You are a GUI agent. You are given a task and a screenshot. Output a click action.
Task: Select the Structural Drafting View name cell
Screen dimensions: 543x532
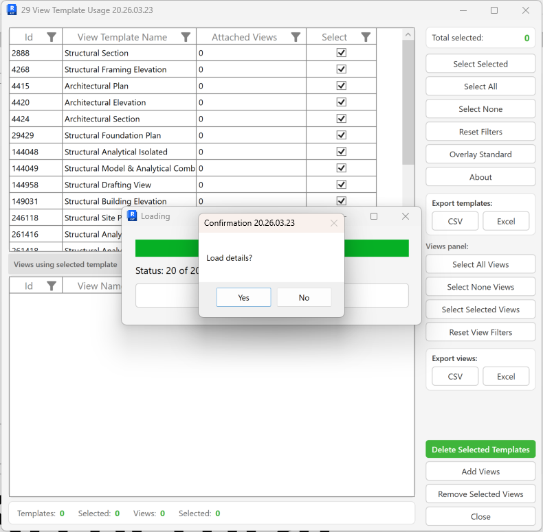129,185
